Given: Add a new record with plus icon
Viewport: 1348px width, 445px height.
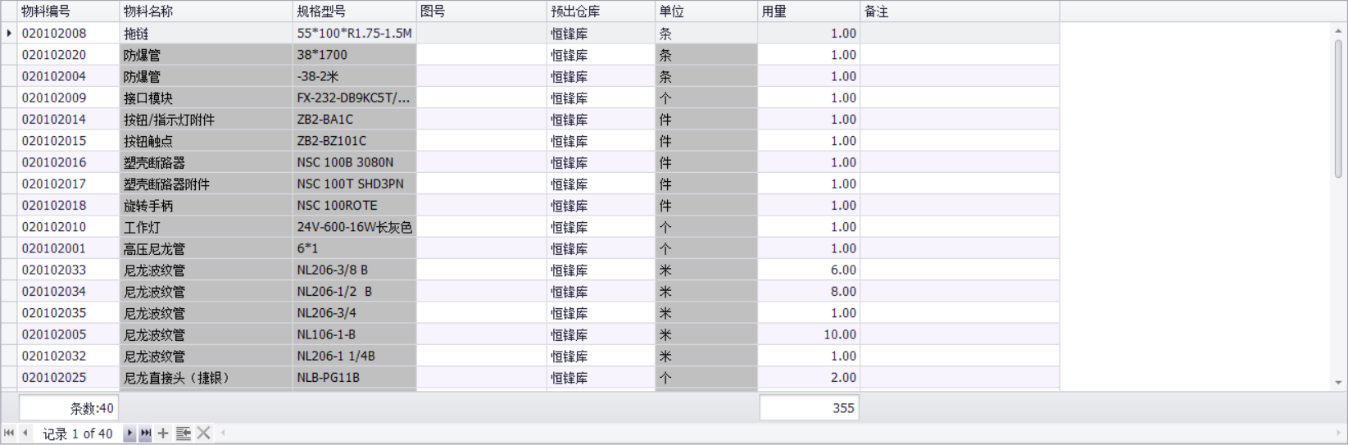Looking at the screenshot, I should click(163, 434).
